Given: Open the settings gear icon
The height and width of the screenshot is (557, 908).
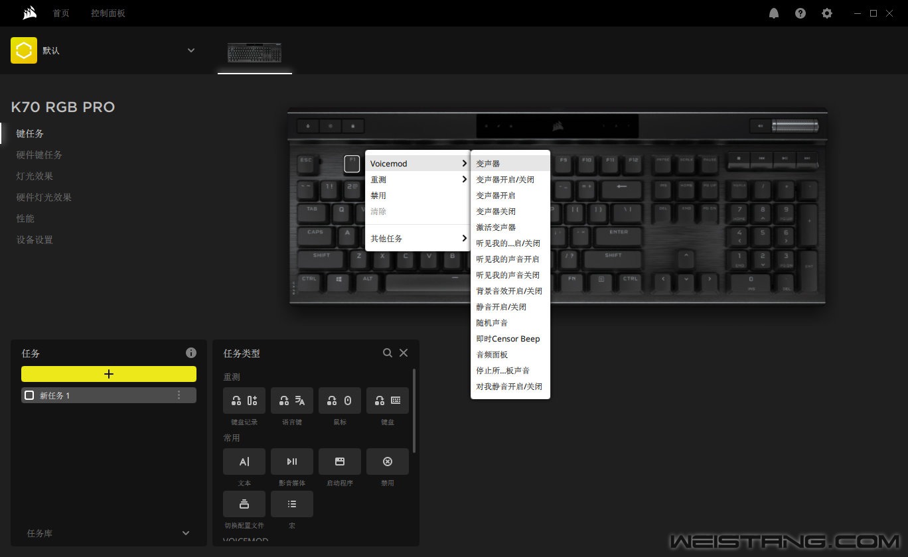Looking at the screenshot, I should (827, 13).
